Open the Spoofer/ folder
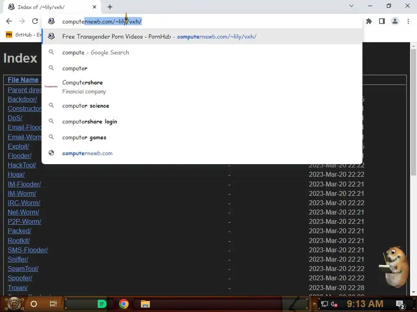The height and width of the screenshot is (312, 417). click(x=20, y=278)
